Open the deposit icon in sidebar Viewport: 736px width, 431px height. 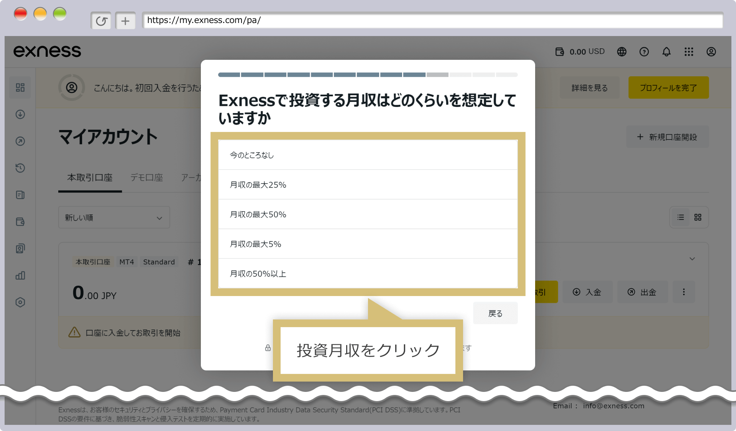tap(20, 114)
